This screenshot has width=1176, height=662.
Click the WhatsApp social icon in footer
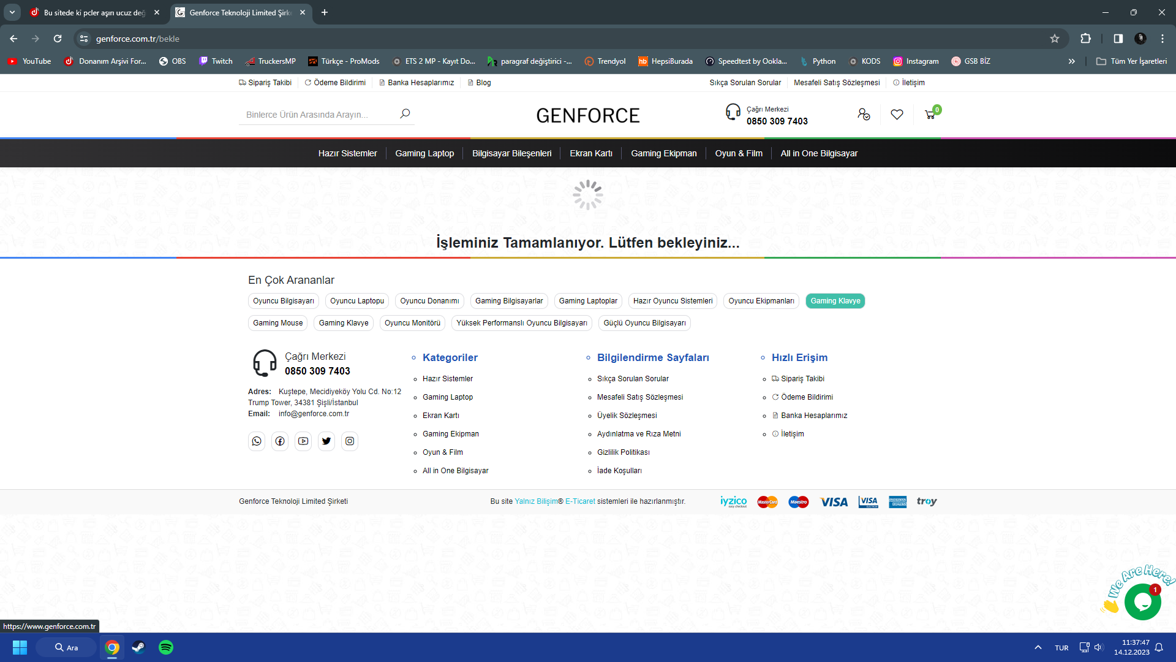pos(257,441)
